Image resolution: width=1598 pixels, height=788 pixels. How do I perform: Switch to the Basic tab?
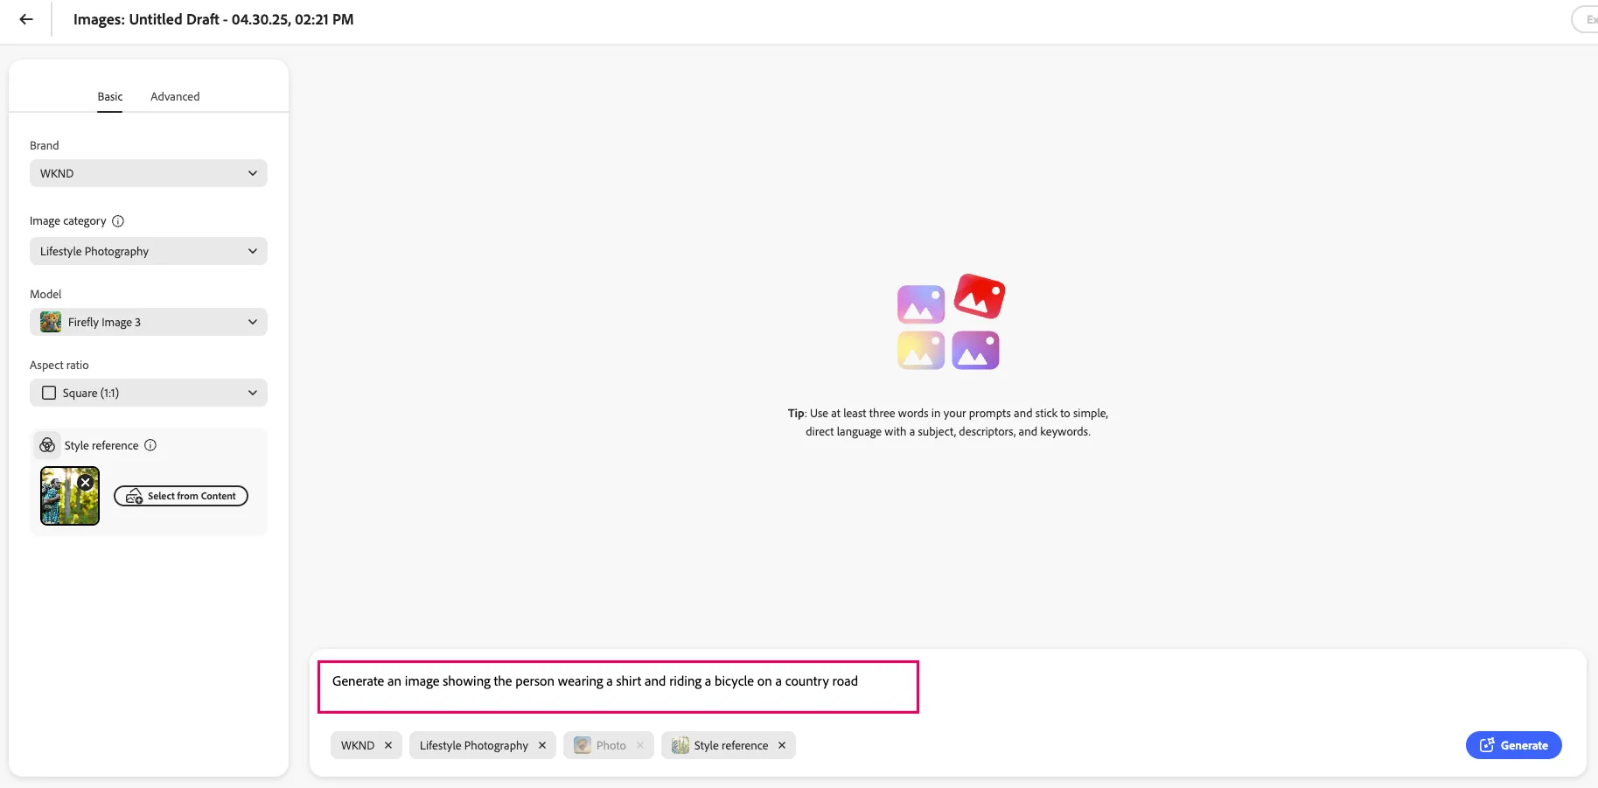click(110, 96)
